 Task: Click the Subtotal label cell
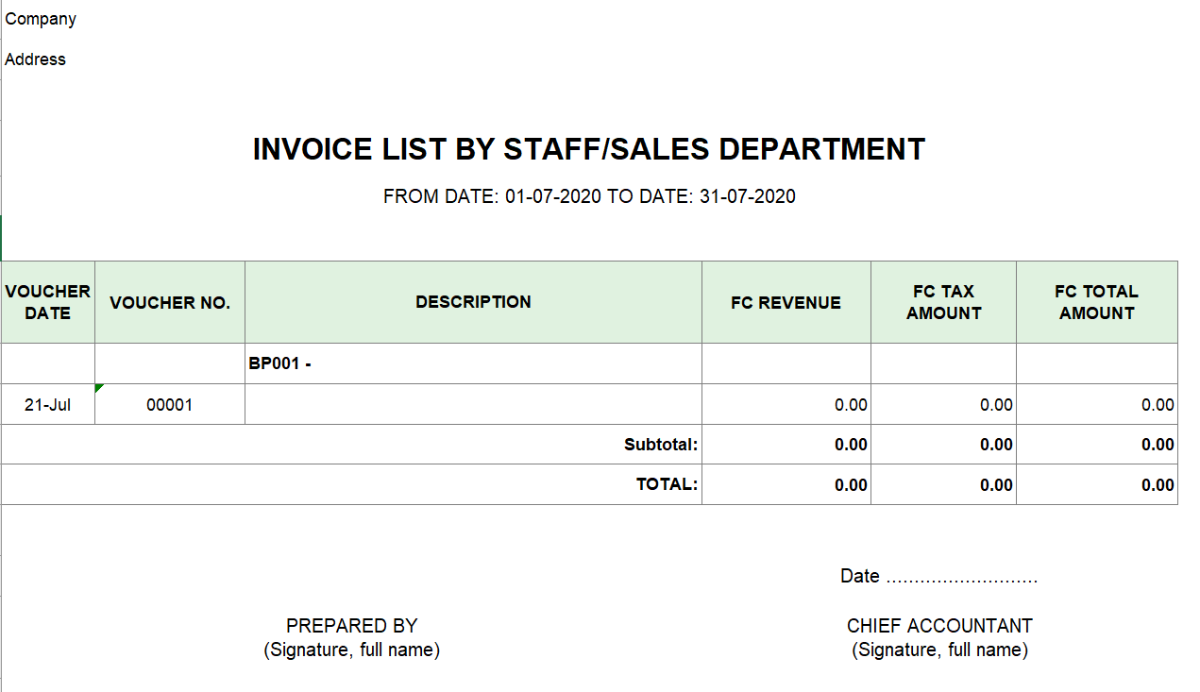coord(661,445)
